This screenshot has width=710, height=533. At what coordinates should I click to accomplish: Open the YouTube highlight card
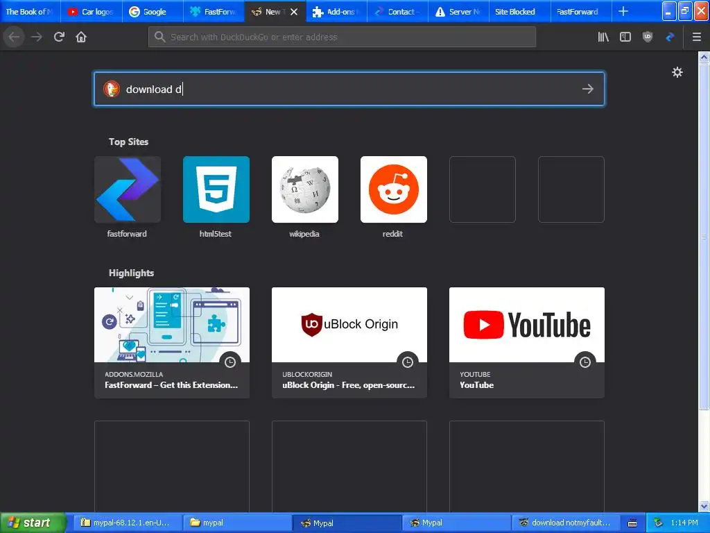pos(527,343)
